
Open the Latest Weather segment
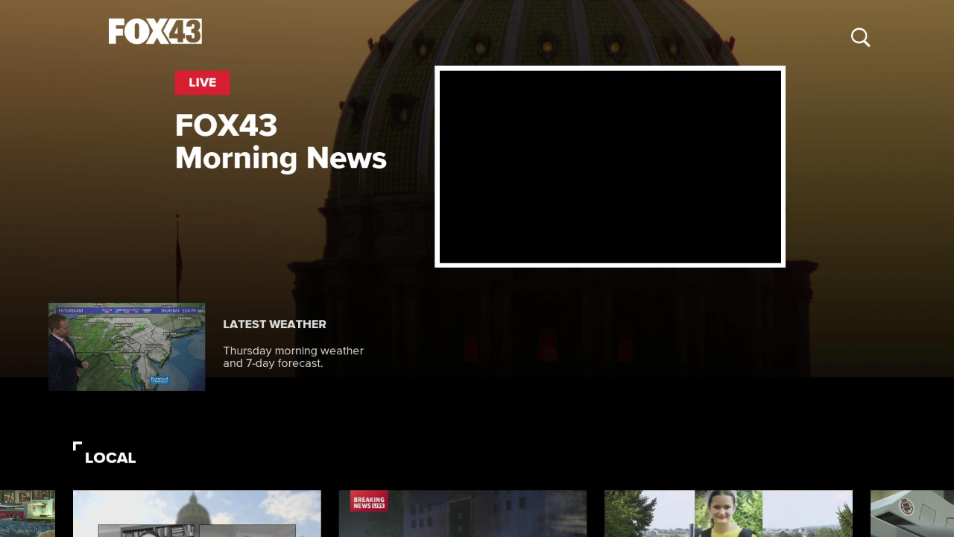pyautogui.click(x=274, y=324)
